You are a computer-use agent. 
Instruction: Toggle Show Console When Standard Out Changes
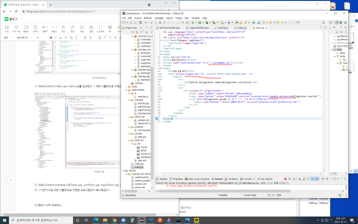tap(313, 179)
